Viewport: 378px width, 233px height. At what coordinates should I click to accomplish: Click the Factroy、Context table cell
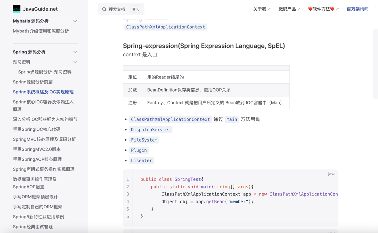pos(216,103)
